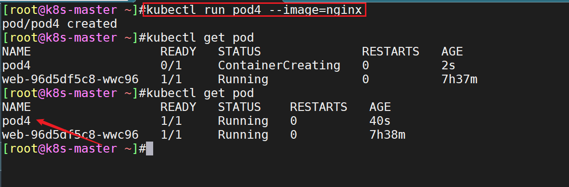Click the 7h38m age value
Image resolution: width=569 pixels, height=187 pixels.
387,135
